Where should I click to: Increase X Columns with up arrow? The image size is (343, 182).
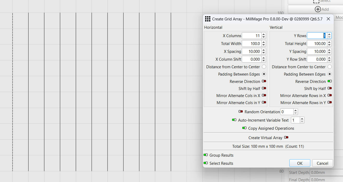264,34
